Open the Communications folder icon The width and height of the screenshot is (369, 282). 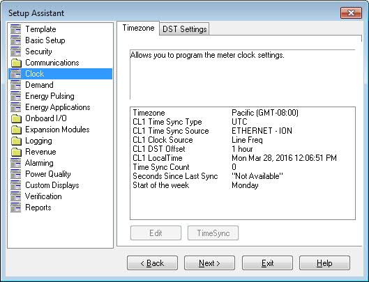pos(16,63)
